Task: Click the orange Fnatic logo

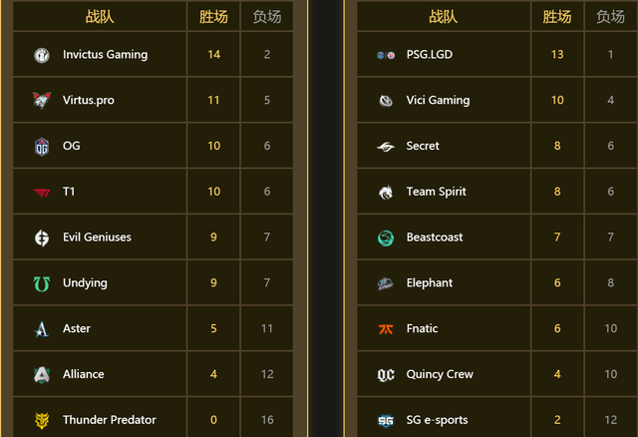Action: [386, 329]
